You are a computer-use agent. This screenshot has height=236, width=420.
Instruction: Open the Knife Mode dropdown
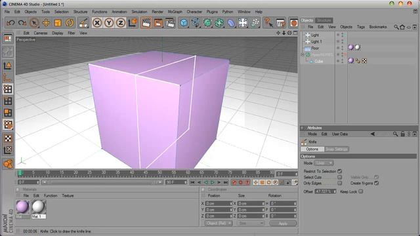[324, 163]
